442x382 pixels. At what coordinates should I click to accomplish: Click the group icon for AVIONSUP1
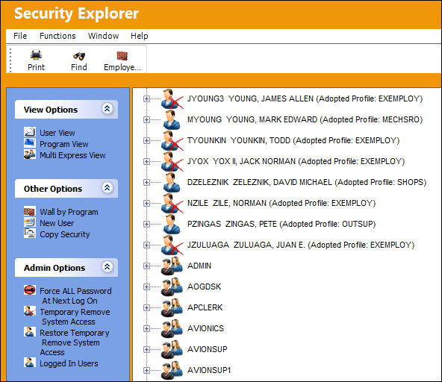click(172, 370)
